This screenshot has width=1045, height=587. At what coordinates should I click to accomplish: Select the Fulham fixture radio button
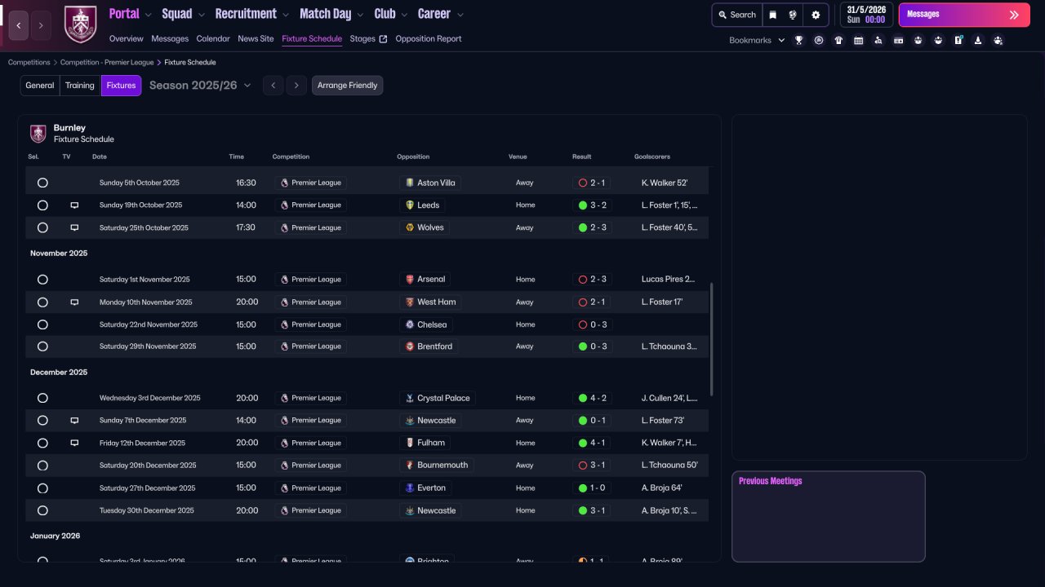pos(42,443)
